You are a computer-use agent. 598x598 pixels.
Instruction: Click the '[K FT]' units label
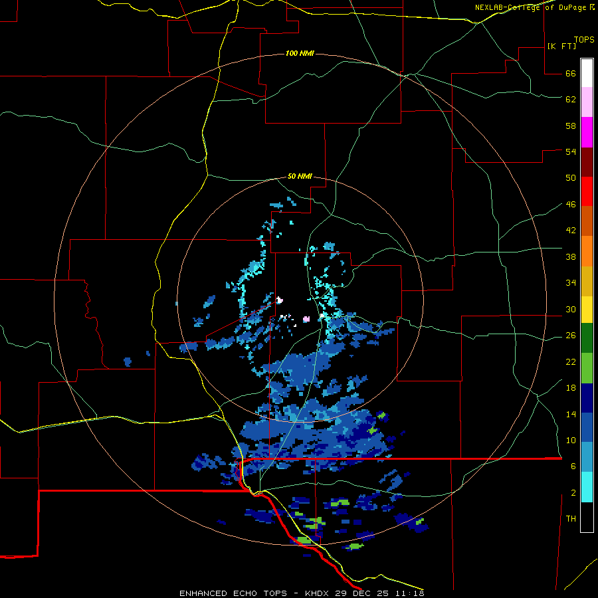561,46
